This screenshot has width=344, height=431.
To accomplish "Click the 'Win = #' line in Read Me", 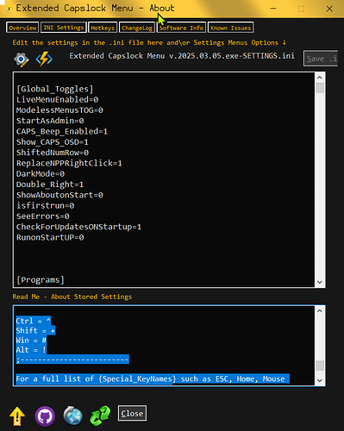I will tap(31, 340).
